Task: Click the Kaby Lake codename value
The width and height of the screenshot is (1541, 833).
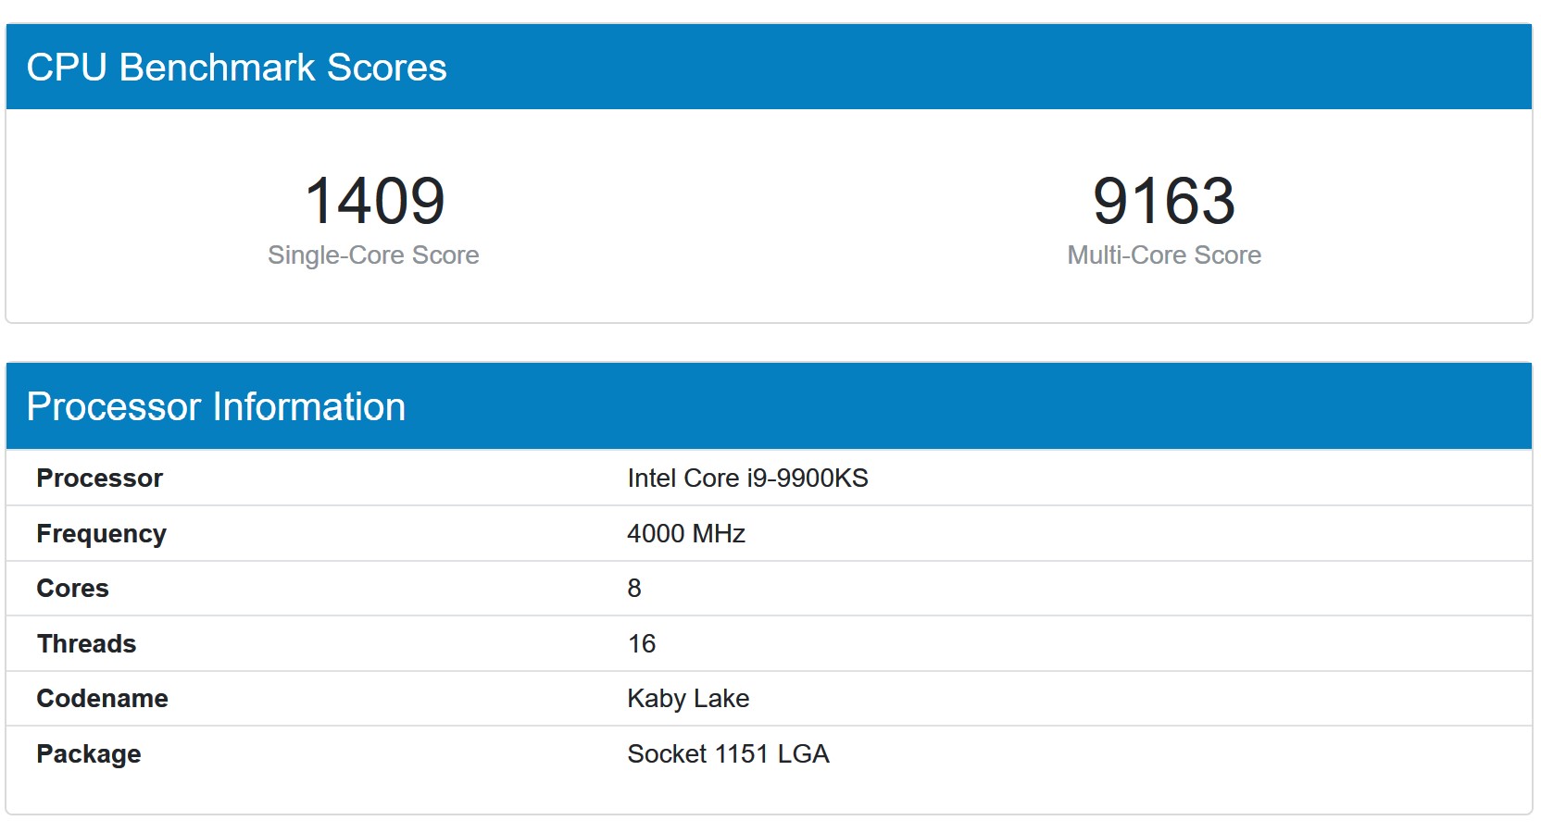Action: (688, 700)
